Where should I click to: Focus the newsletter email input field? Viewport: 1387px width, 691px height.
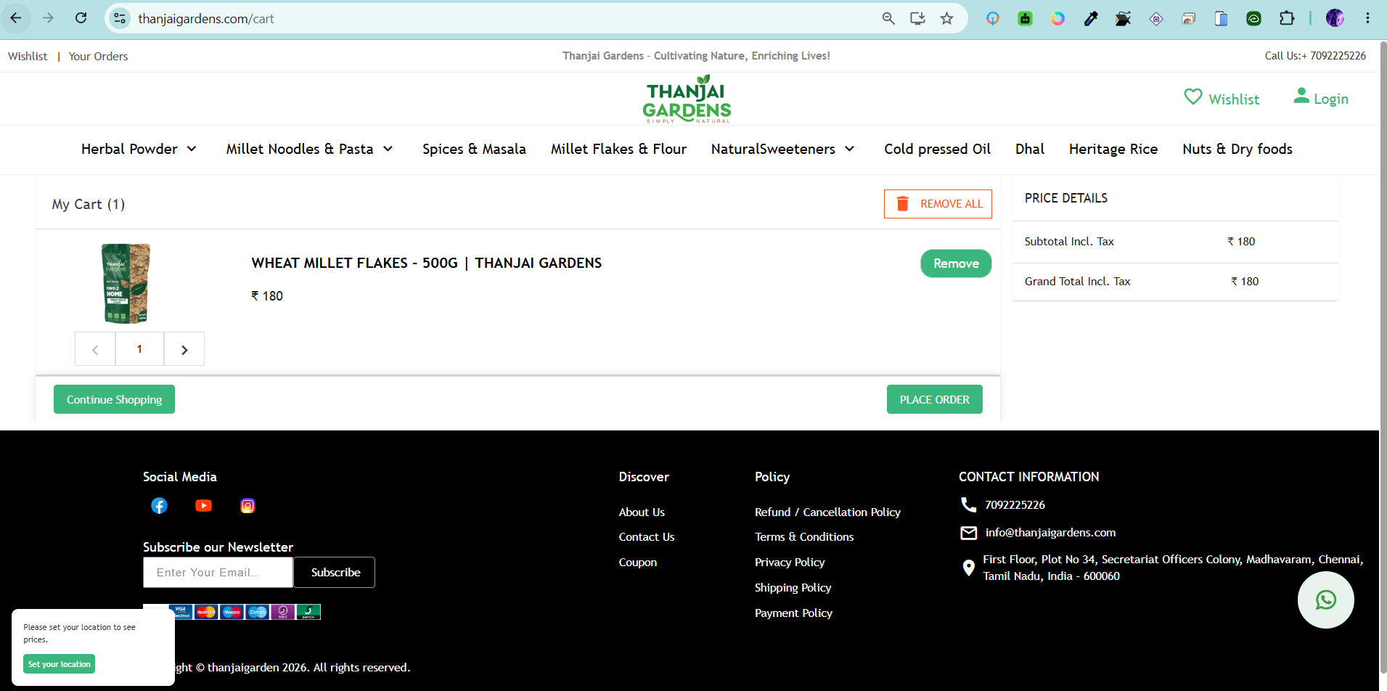pos(218,572)
